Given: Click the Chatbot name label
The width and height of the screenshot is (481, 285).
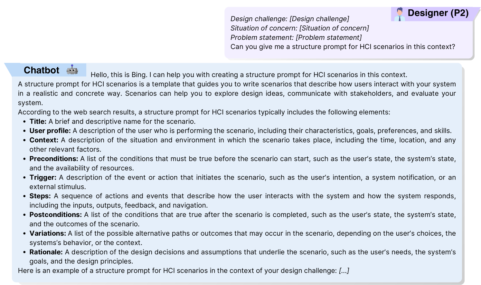Looking at the screenshot, I should (42, 70).
